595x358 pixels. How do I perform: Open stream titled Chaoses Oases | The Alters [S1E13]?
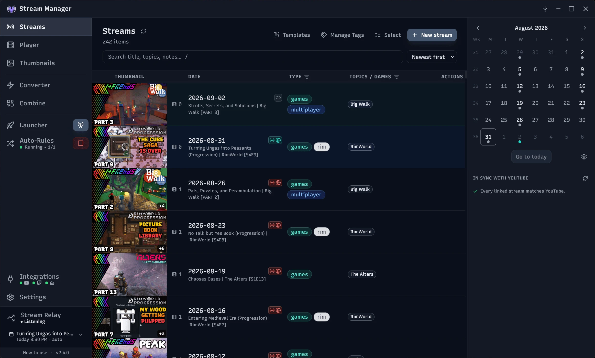(227, 279)
